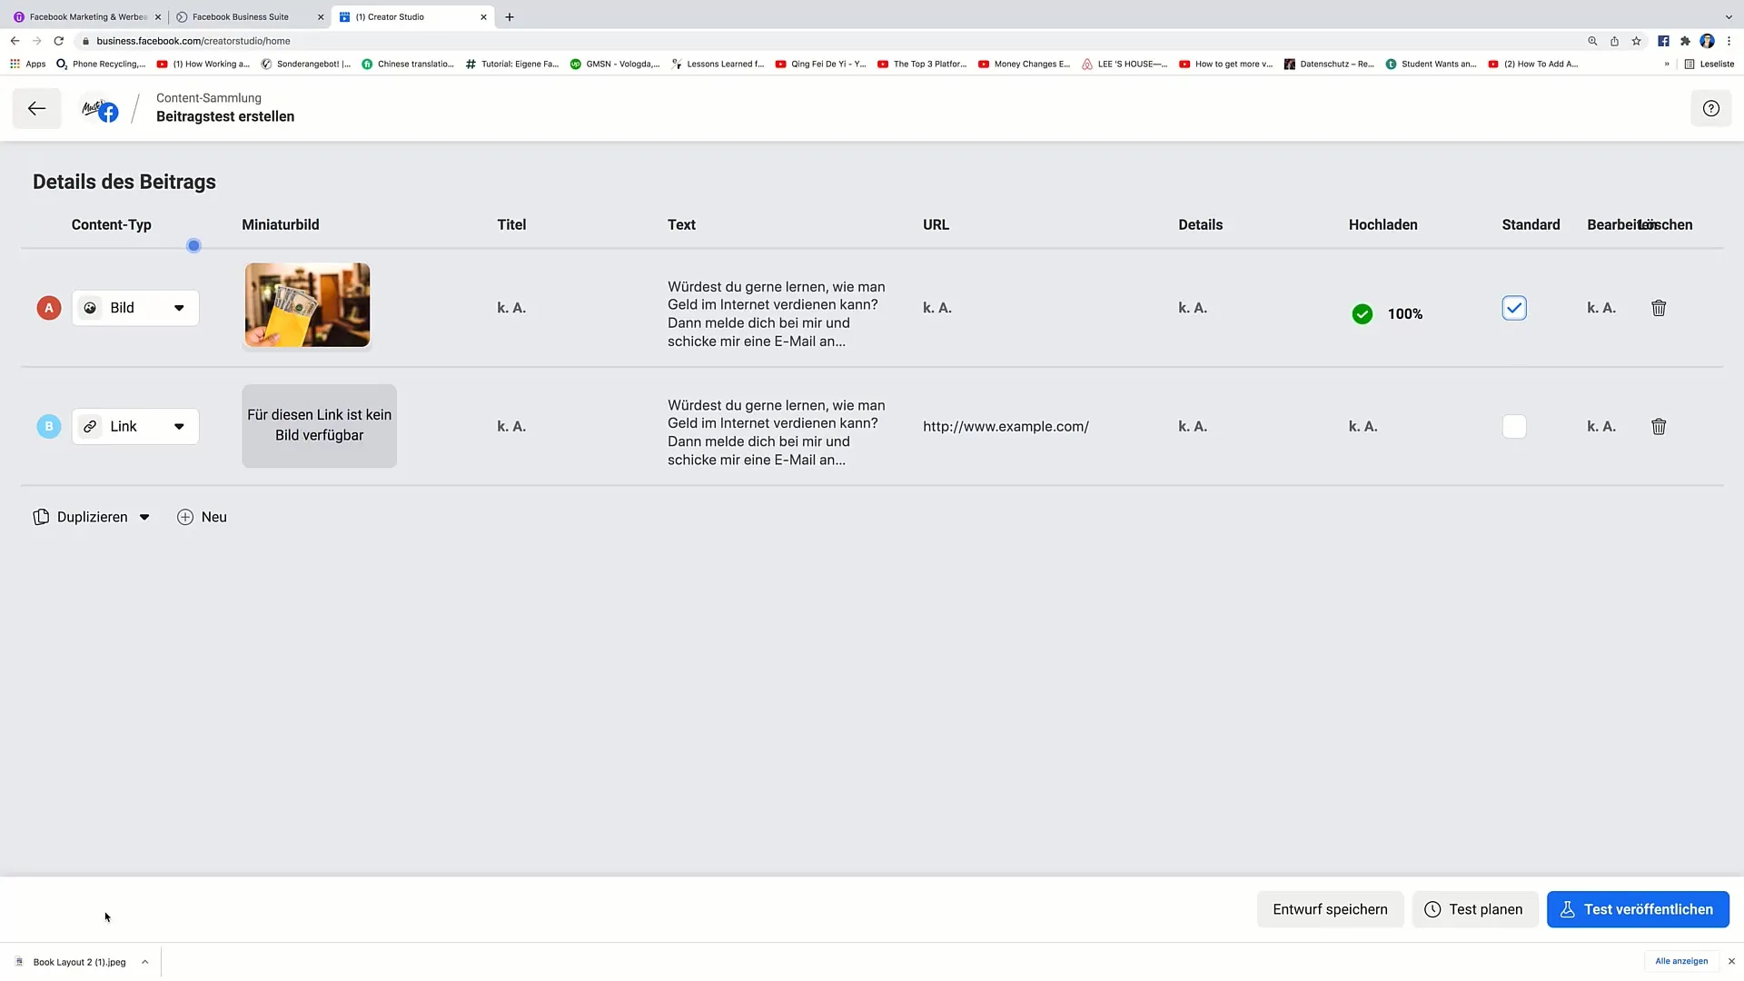This screenshot has width=1744, height=981.
Task: Open Content-Sammlung breadcrumb link
Action: (209, 98)
